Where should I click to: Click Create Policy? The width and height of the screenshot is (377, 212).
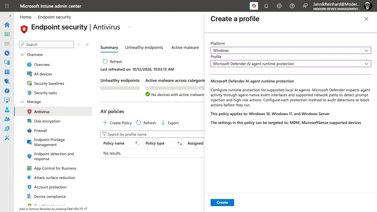pos(117,123)
